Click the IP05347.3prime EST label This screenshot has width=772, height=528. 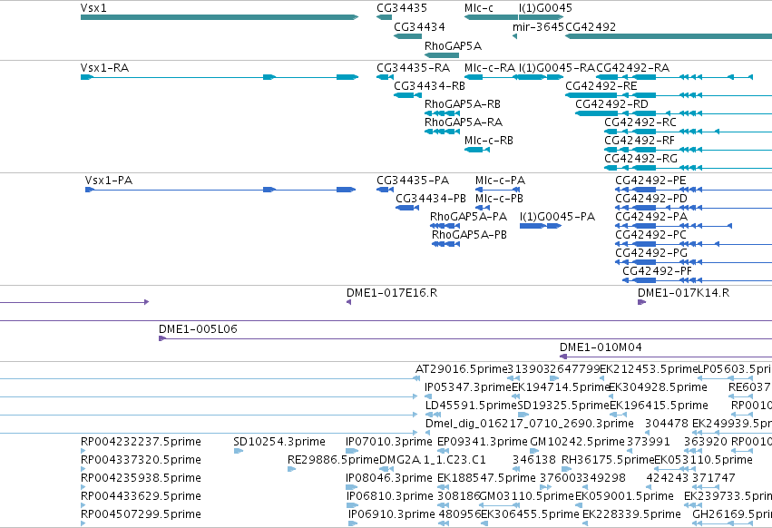468,387
